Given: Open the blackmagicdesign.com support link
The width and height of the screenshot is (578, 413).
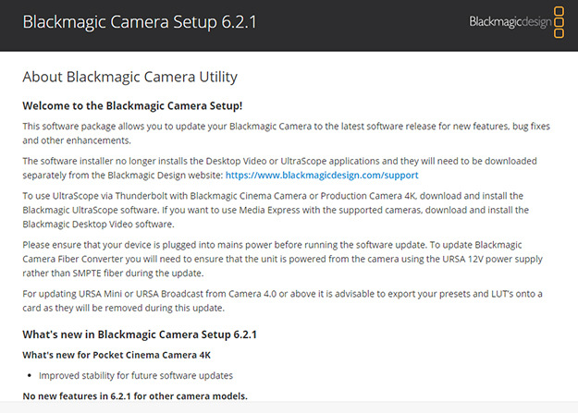Looking at the screenshot, I should [x=335, y=175].
